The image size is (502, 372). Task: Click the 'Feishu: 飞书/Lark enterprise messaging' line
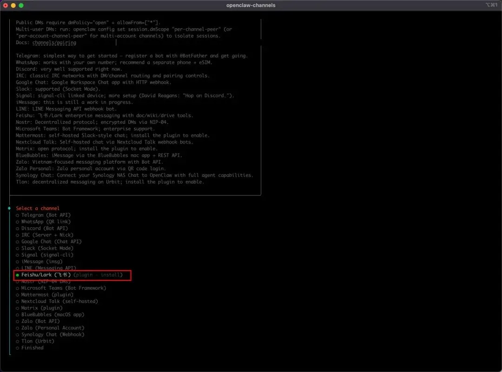105,116
